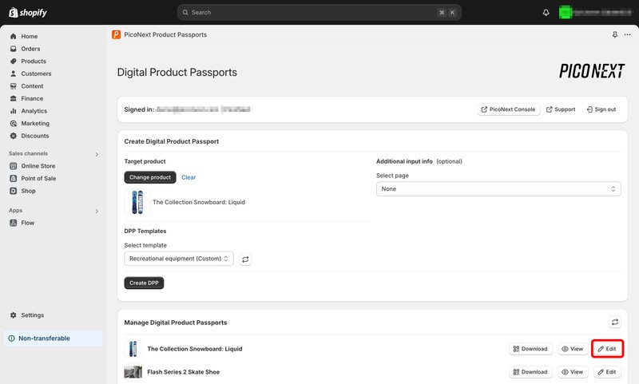The width and height of the screenshot is (639, 384).
Task: Open the Select page dropdown
Action: pyautogui.click(x=498, y=189)
